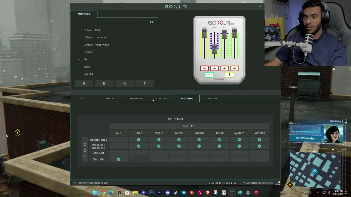The width and height of the screenshot is (351, 197).
Task: Click Connect To Stream Deck
Action: (223, 183)
